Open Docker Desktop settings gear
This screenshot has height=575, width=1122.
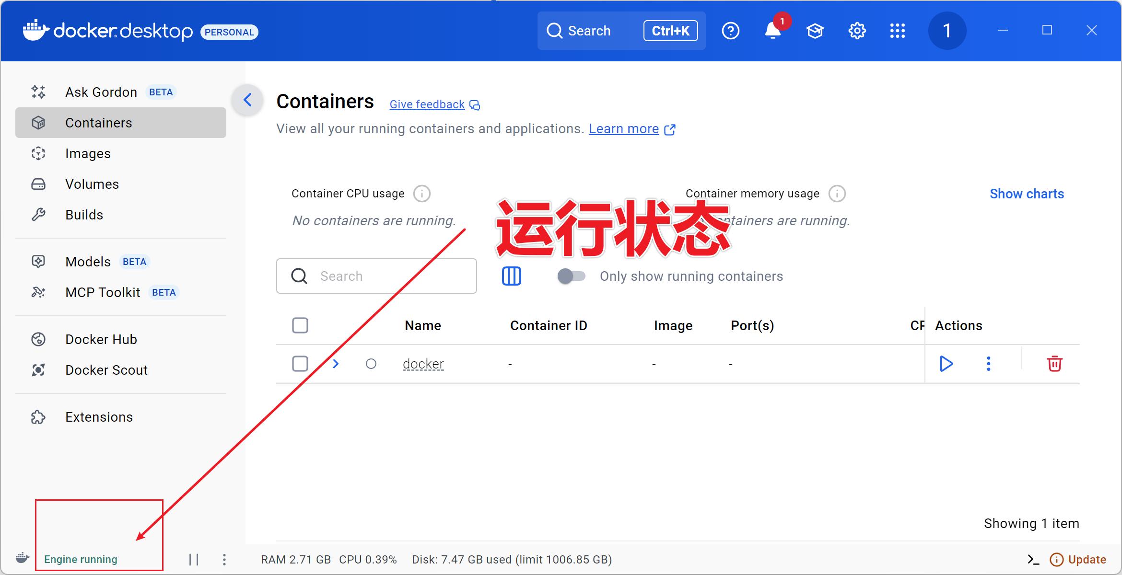[x=856, y=30]
